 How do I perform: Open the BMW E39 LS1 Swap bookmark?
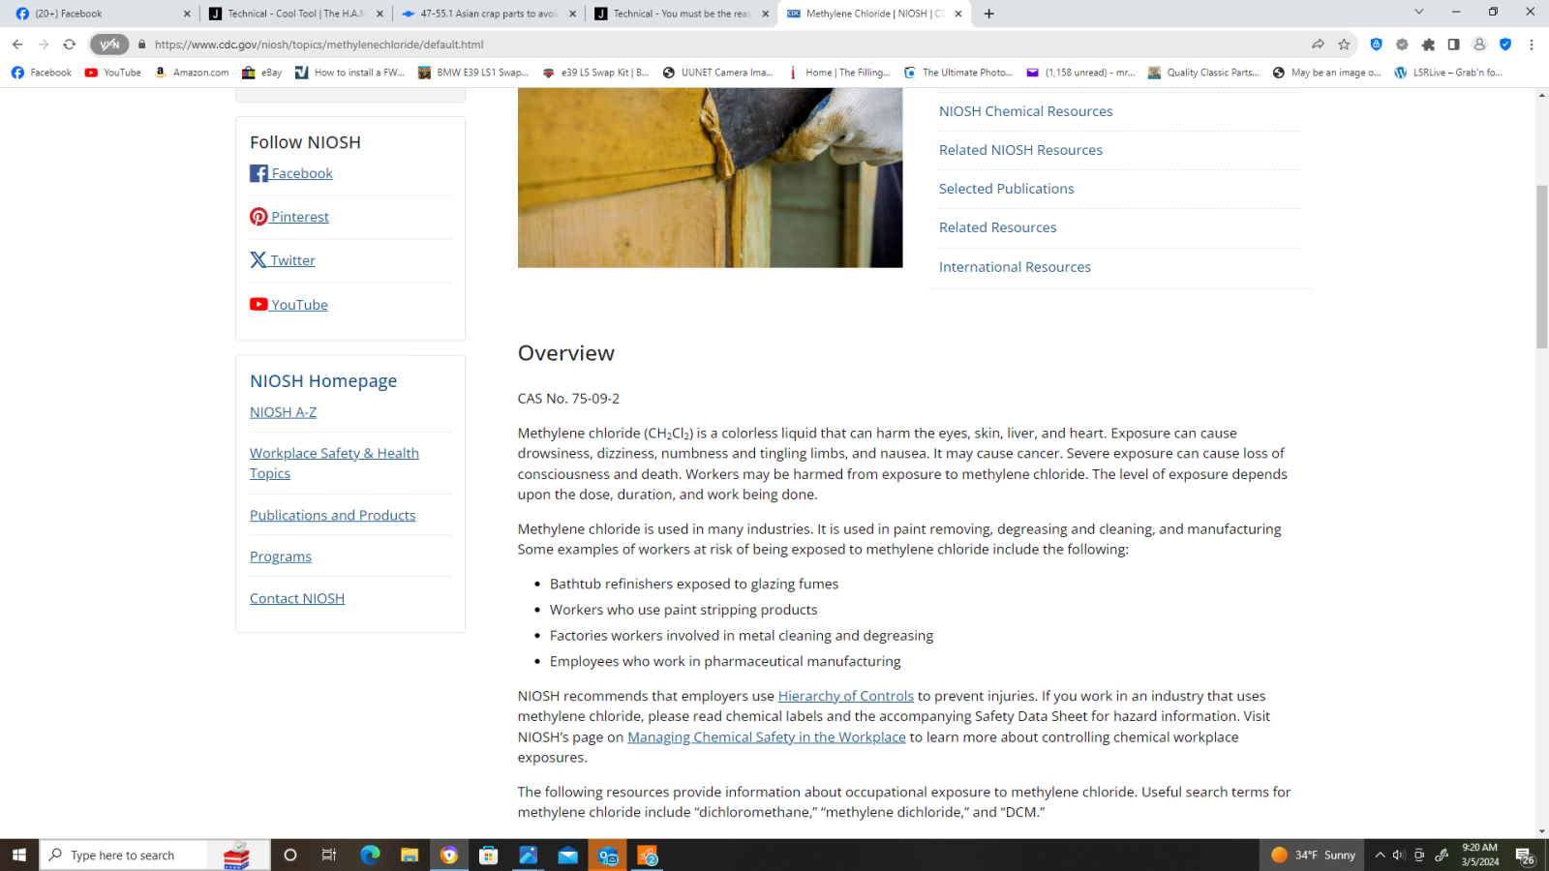click(473, 73)
